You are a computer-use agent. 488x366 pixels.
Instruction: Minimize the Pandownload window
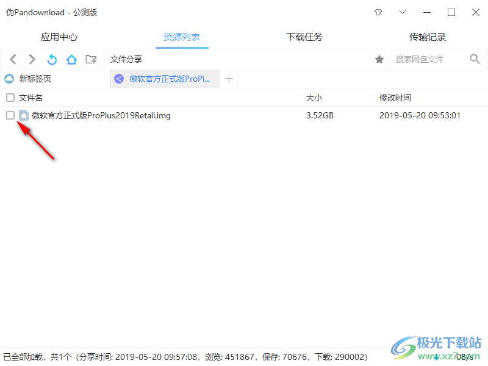pyautogui.click(x=427, y=12)
